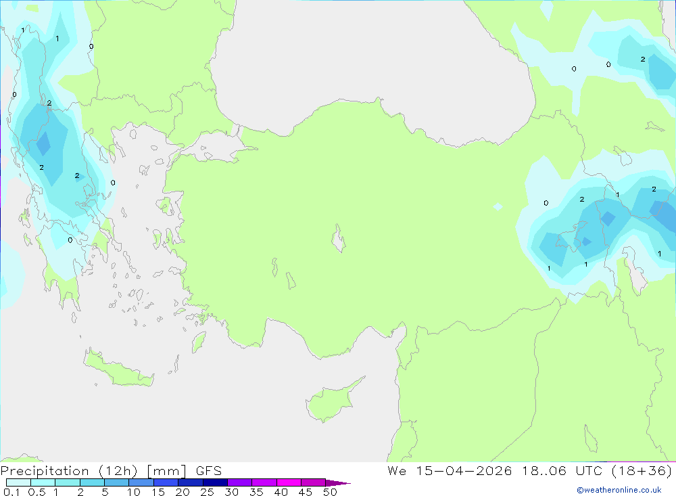This screenshot has width=676, height=496.
Task: Click the 10–15 mm legend swatch
Action: point(141,482)
